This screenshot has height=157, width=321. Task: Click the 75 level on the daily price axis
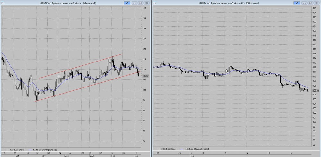[144, 141]
